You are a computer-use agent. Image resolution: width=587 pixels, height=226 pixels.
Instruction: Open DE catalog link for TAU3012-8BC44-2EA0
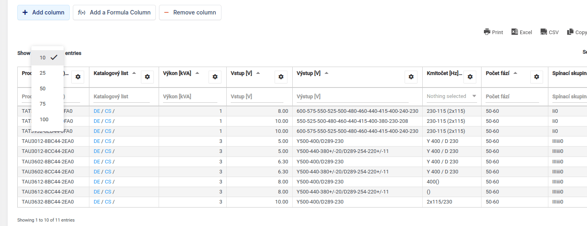click(97, 141)
